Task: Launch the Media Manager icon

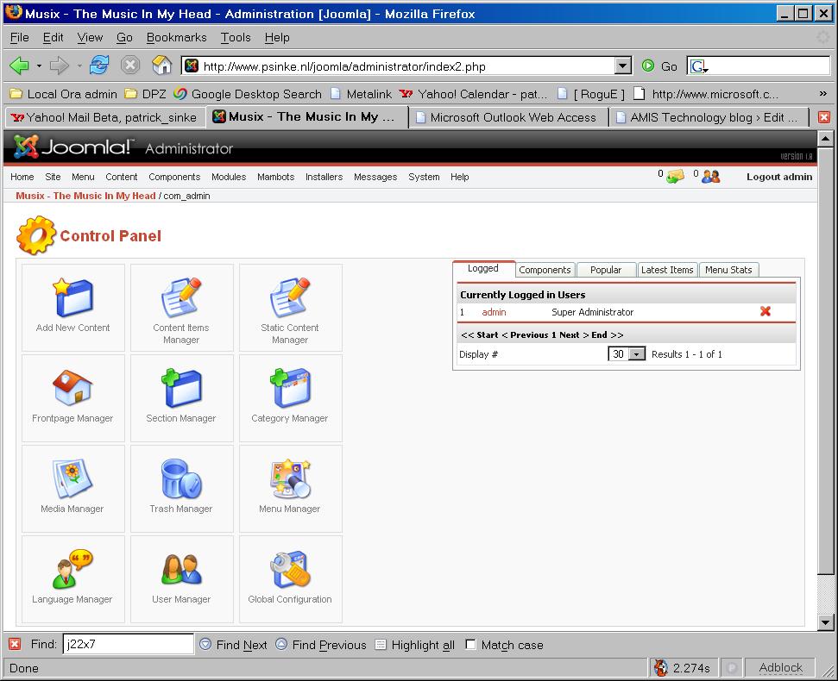Action: click(x=73, y=479)
